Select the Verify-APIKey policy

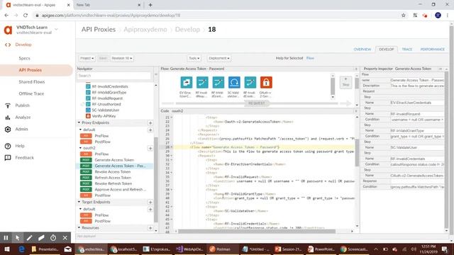coord(104,116)
